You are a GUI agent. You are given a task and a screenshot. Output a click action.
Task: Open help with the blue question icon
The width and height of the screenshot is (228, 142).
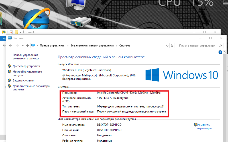tap(220, 52)
